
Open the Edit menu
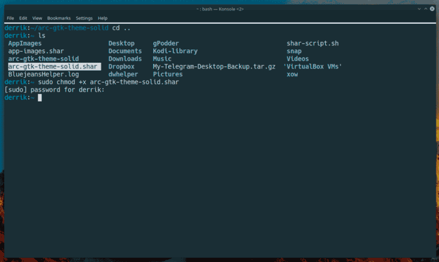[x=23, y=18]
